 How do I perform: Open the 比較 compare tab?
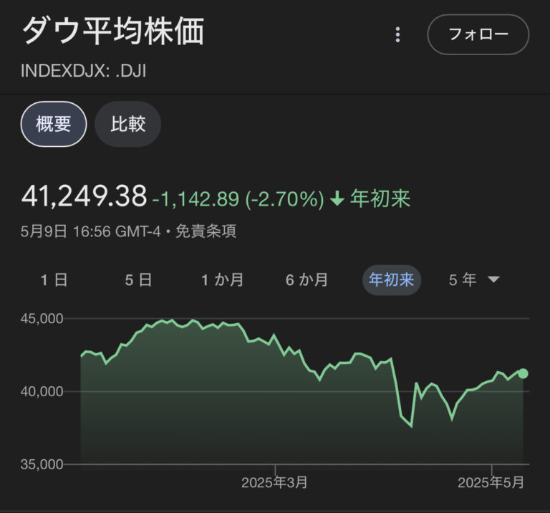[x=128, y=124]
